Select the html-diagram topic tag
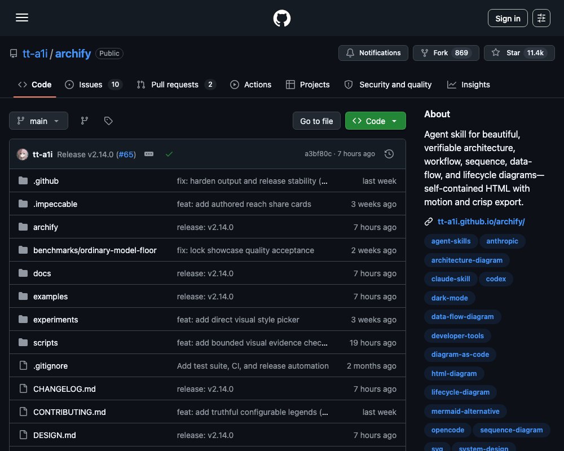This screenshot has width=564, height=451. point(454,373)
